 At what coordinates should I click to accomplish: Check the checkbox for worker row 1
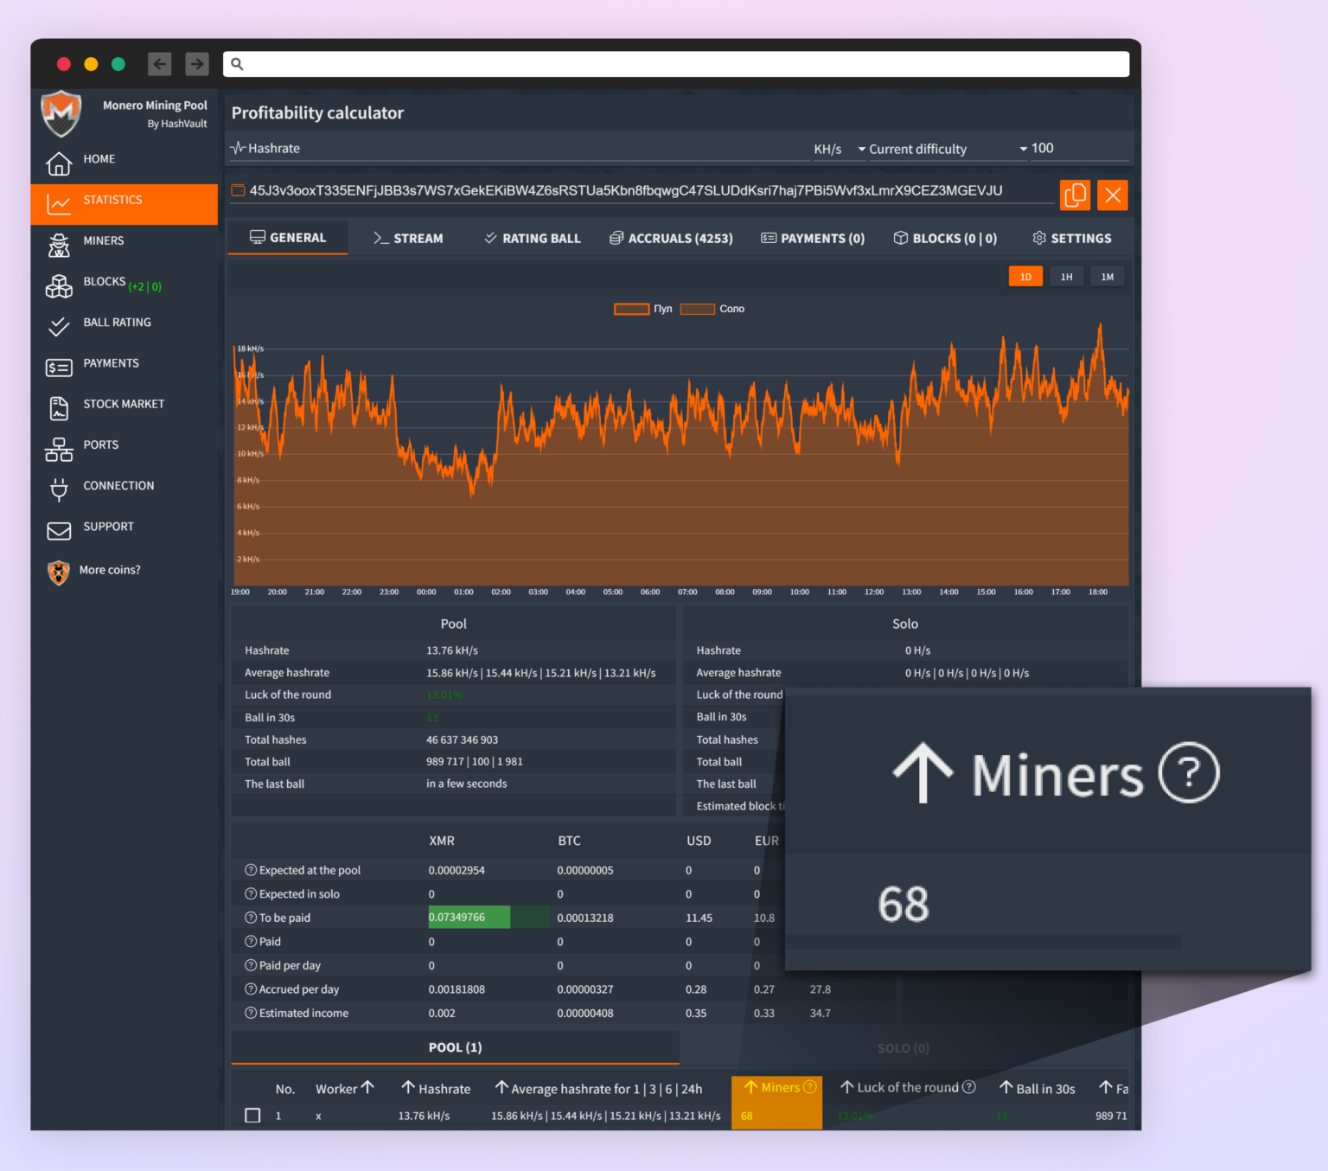pyautogui.click(x=252, y=1116)
